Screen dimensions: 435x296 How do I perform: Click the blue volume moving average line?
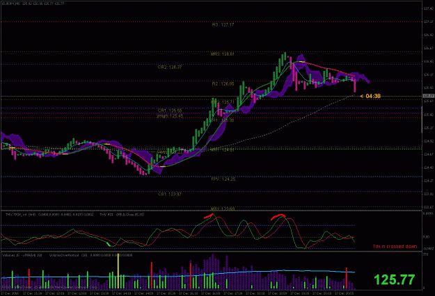point(177,275)
